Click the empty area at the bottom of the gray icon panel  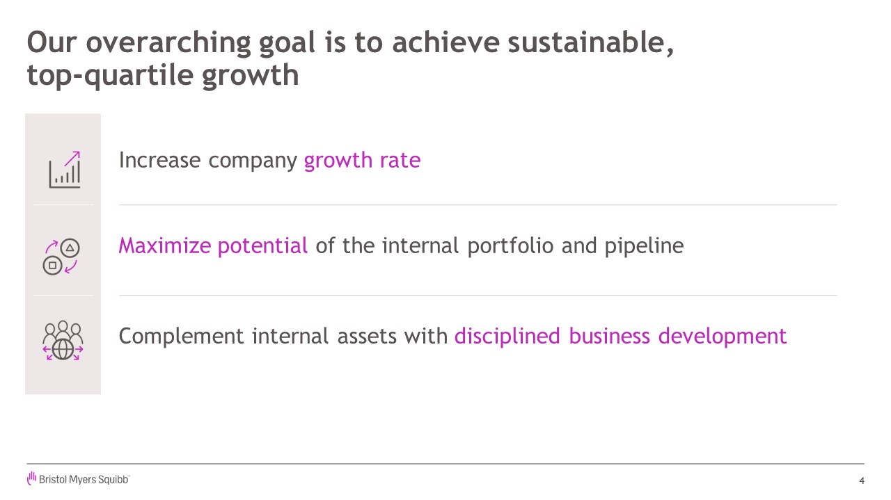[x=63, y=379]
